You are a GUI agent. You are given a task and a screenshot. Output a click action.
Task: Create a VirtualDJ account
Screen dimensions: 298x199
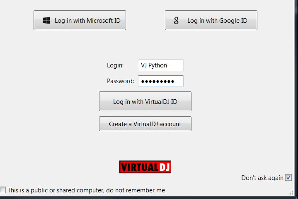pos(145,124)
